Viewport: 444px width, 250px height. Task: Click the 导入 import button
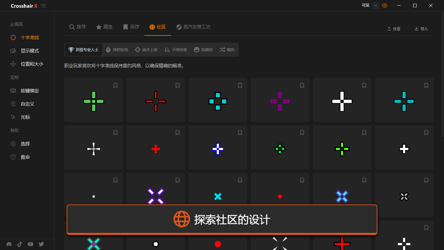click(x=421, y=29)
